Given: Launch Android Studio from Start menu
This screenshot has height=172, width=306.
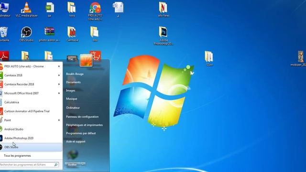Looking at the screenshot, I should click(x=31, y=129).
